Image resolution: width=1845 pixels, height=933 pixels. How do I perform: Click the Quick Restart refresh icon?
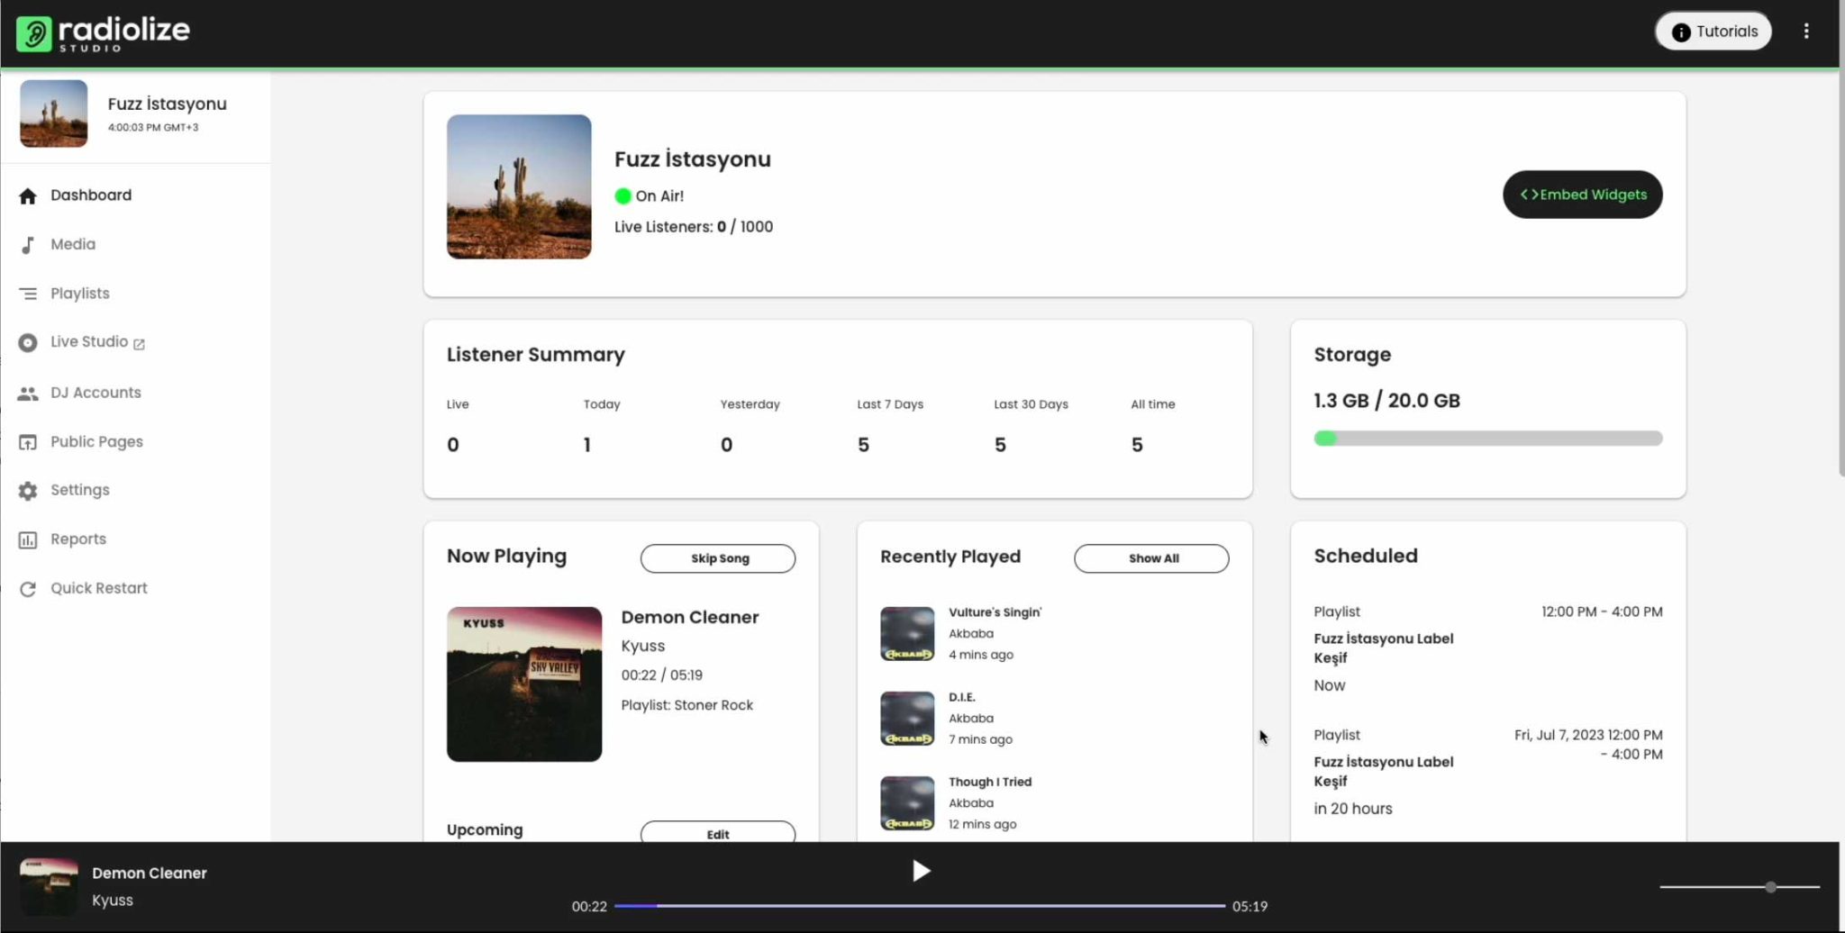point(28,589)
